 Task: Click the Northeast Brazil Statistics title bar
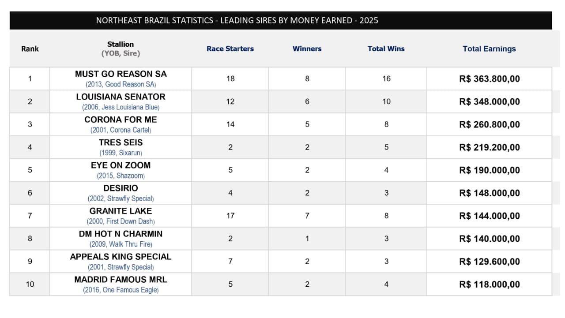pyautogui.click(x=281, y=20)
